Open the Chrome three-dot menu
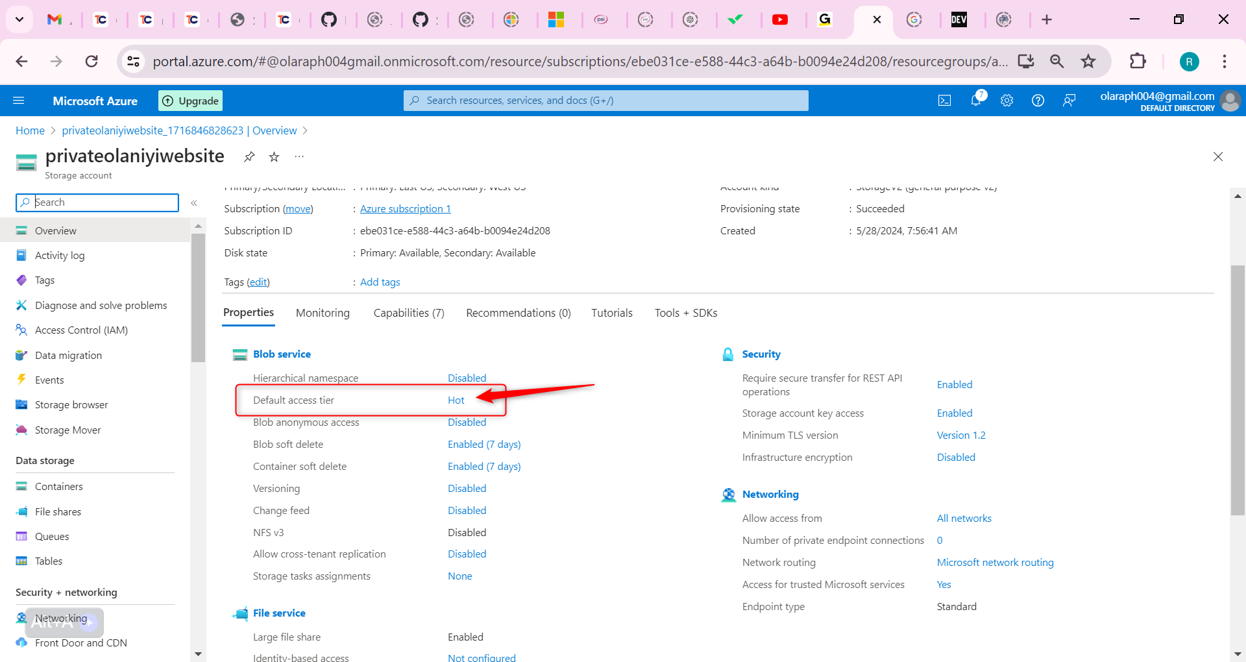 click(1225, 61)
